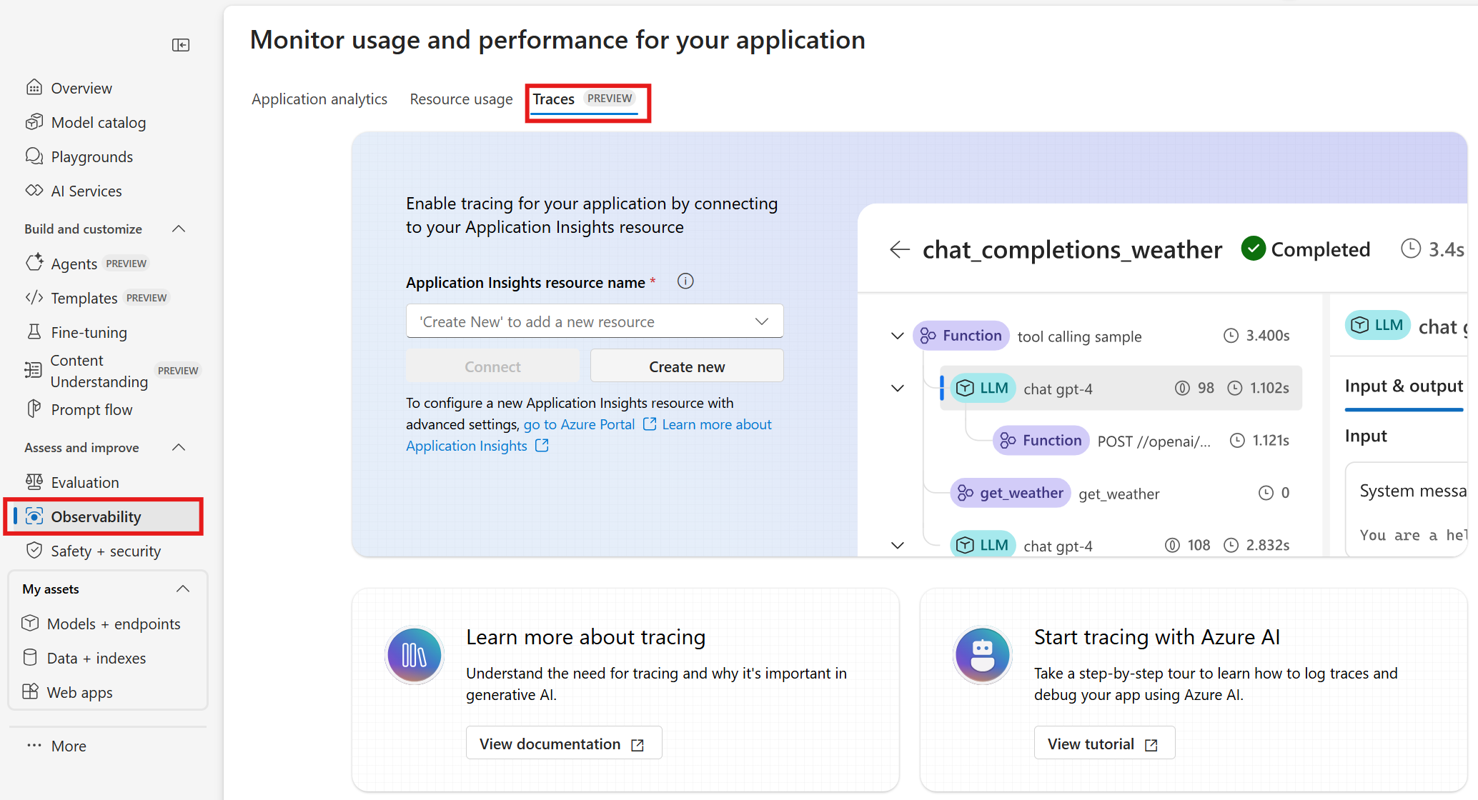
Task: Open the Application Insights resource dropdown
Action: coord(595,321)
